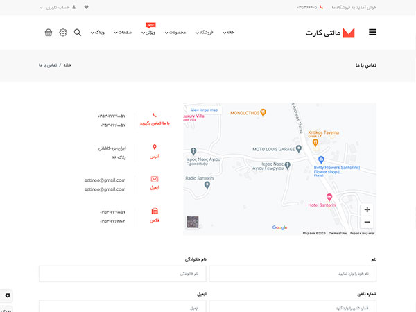Click the wishlist heart icon in top bar
The height and width of the screenshot is (312, 416).
pos(86,8)
